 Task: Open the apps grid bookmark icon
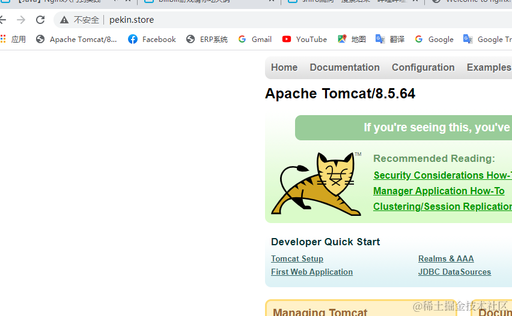pos(3,39)
